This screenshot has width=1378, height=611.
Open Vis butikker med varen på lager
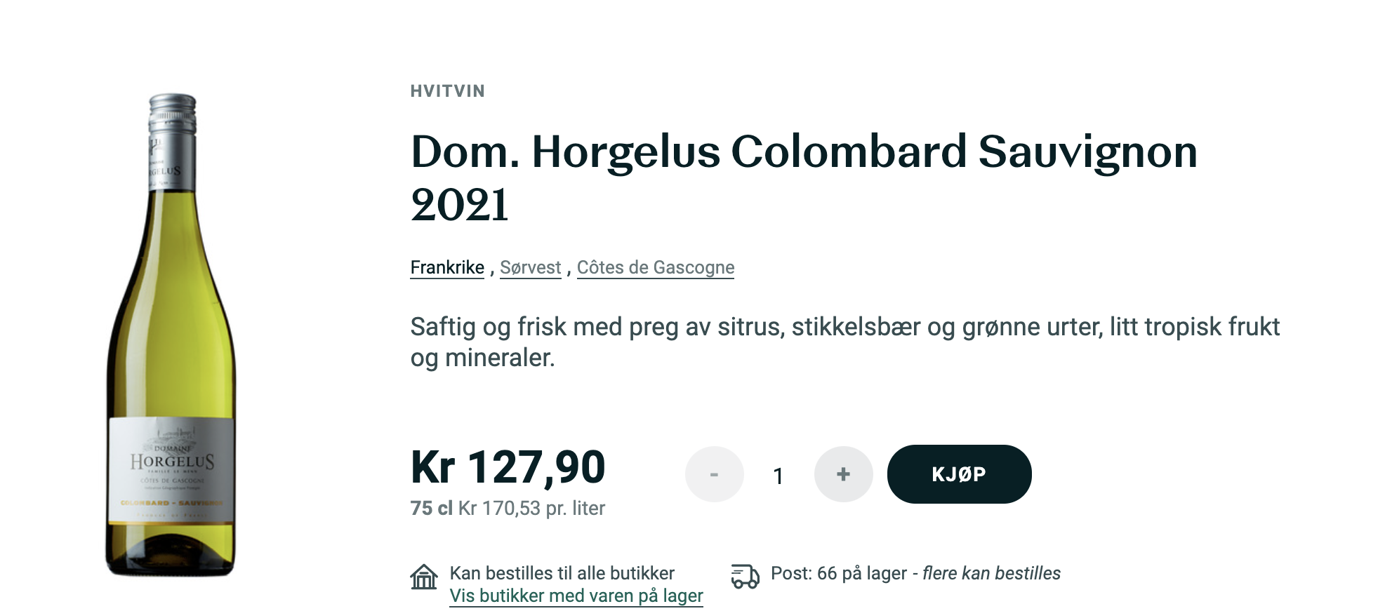(x=576, y=596)
